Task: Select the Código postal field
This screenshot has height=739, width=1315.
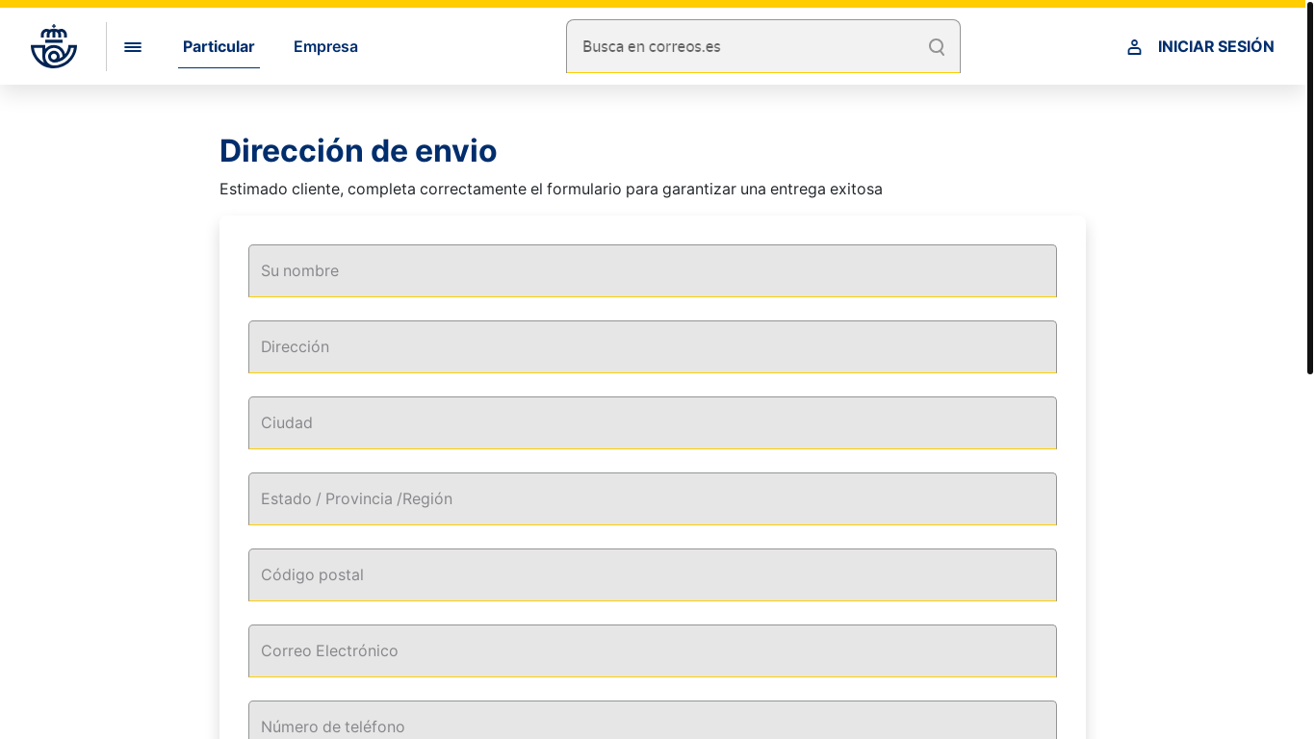Action: click(653, 574)
